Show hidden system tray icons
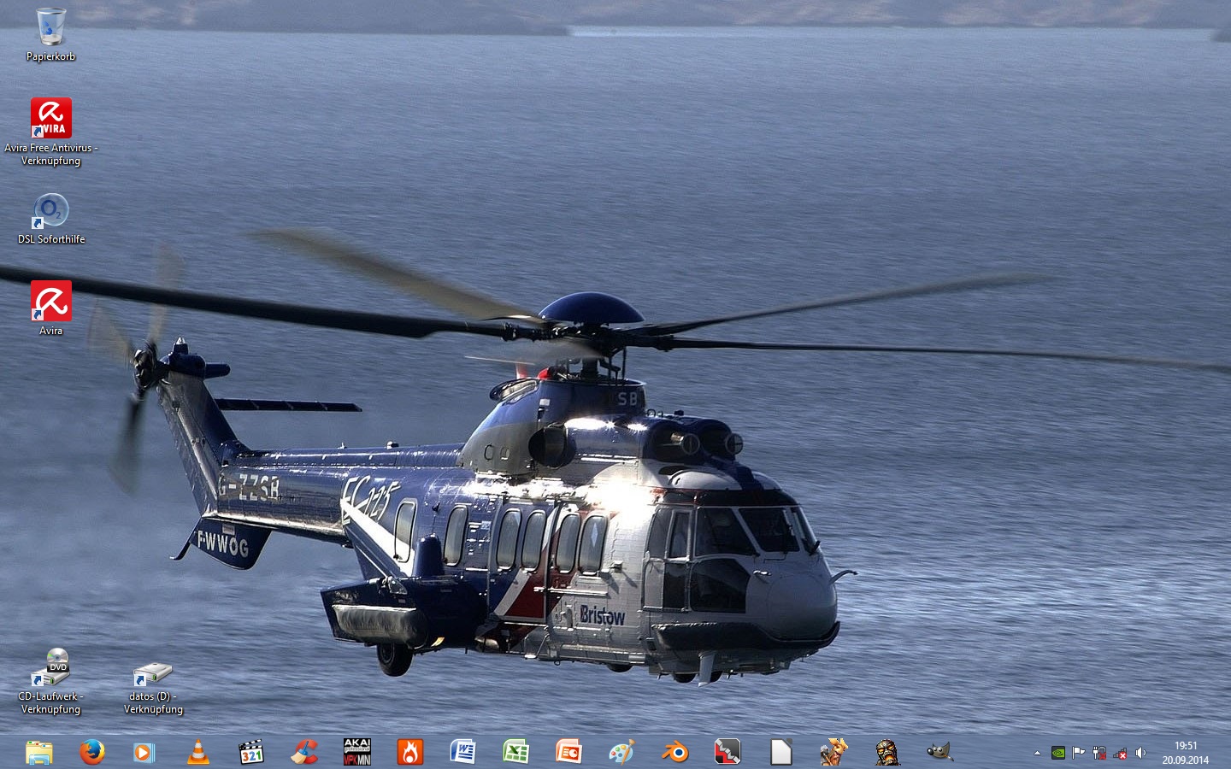Viewport: 1231px width, 769px height. point(1037,753)
